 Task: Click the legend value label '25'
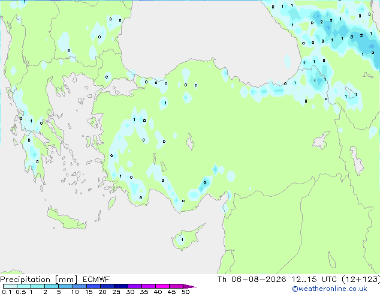point(116,292)
